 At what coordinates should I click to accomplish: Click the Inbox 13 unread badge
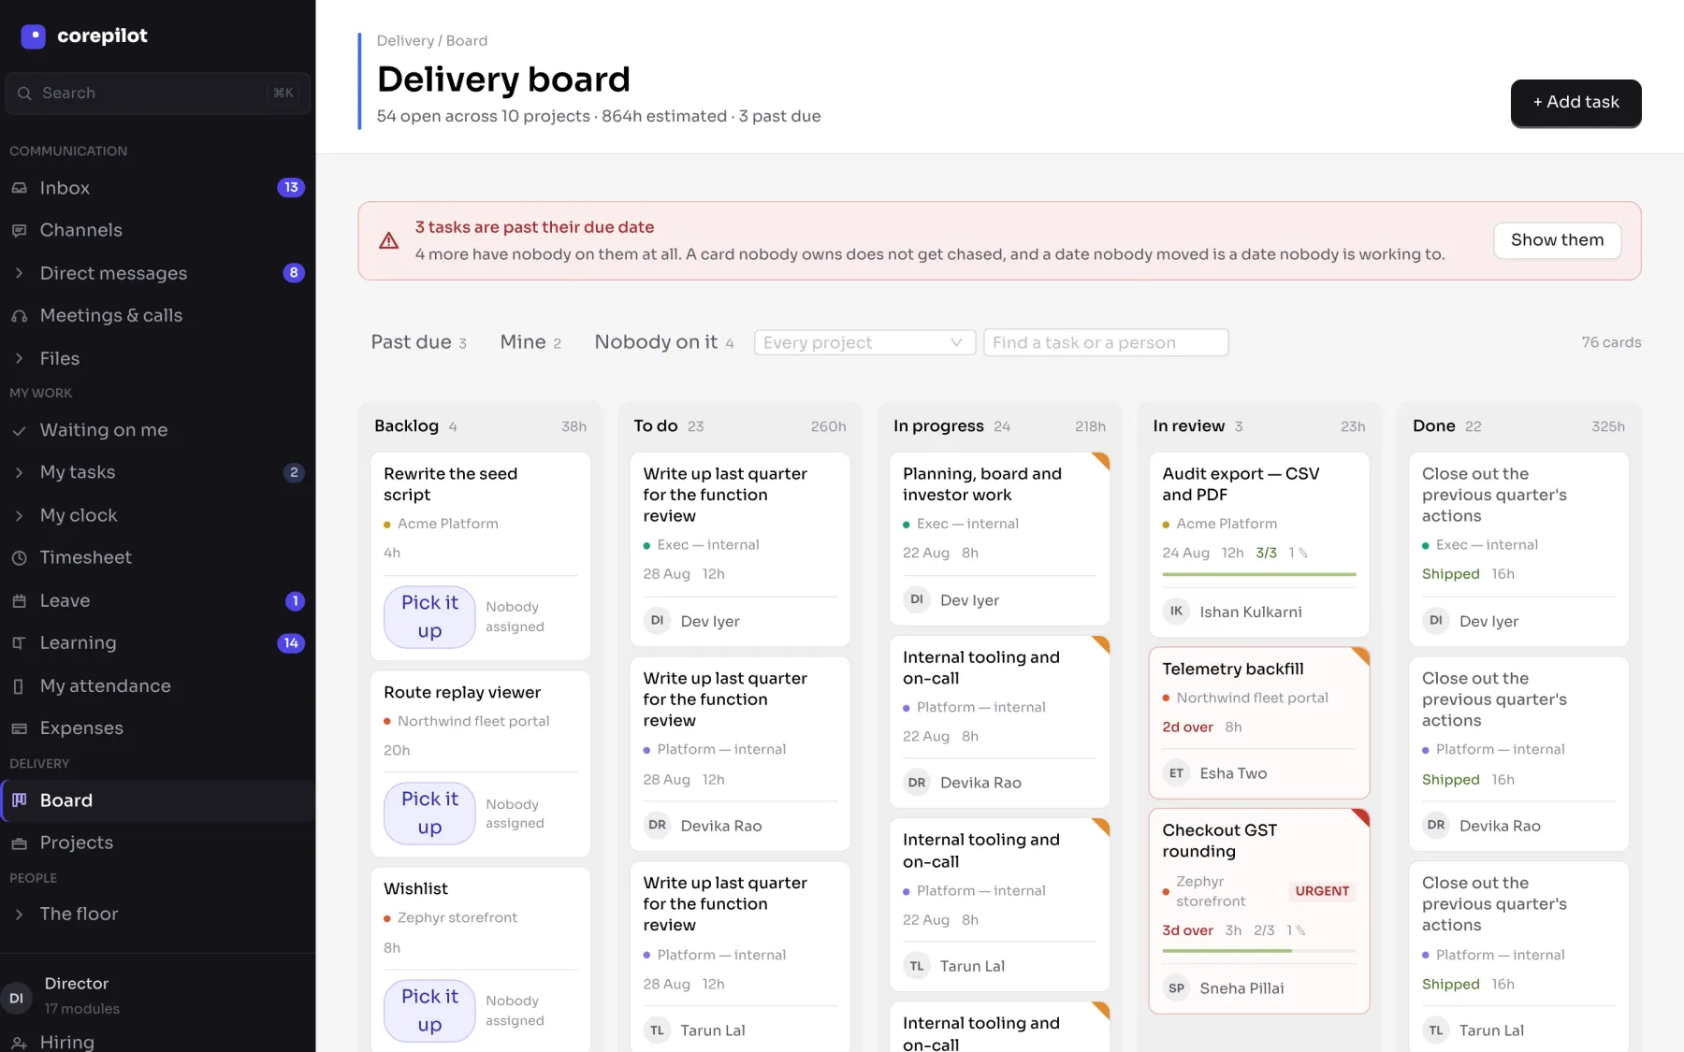click(291, 188)
